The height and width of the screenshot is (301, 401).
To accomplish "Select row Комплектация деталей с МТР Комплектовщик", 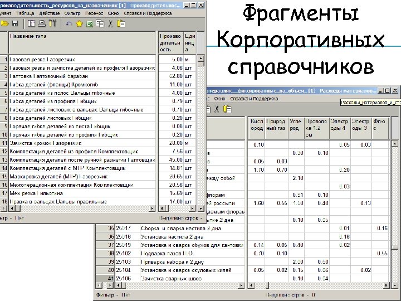I will [82, 168].
